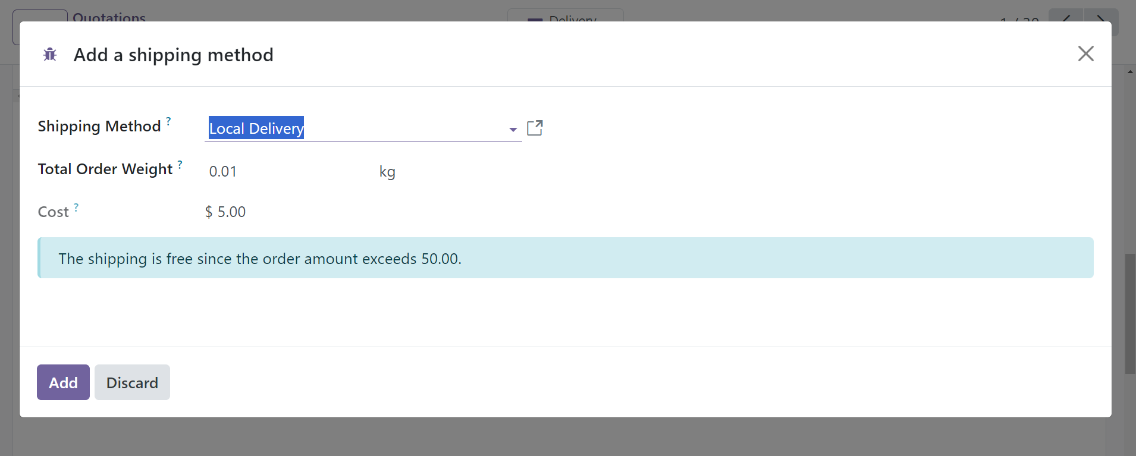Click the free shipping info banner

(x=566, y=258)
